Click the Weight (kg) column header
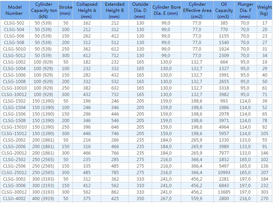273x203 pixels. point(265,10)
